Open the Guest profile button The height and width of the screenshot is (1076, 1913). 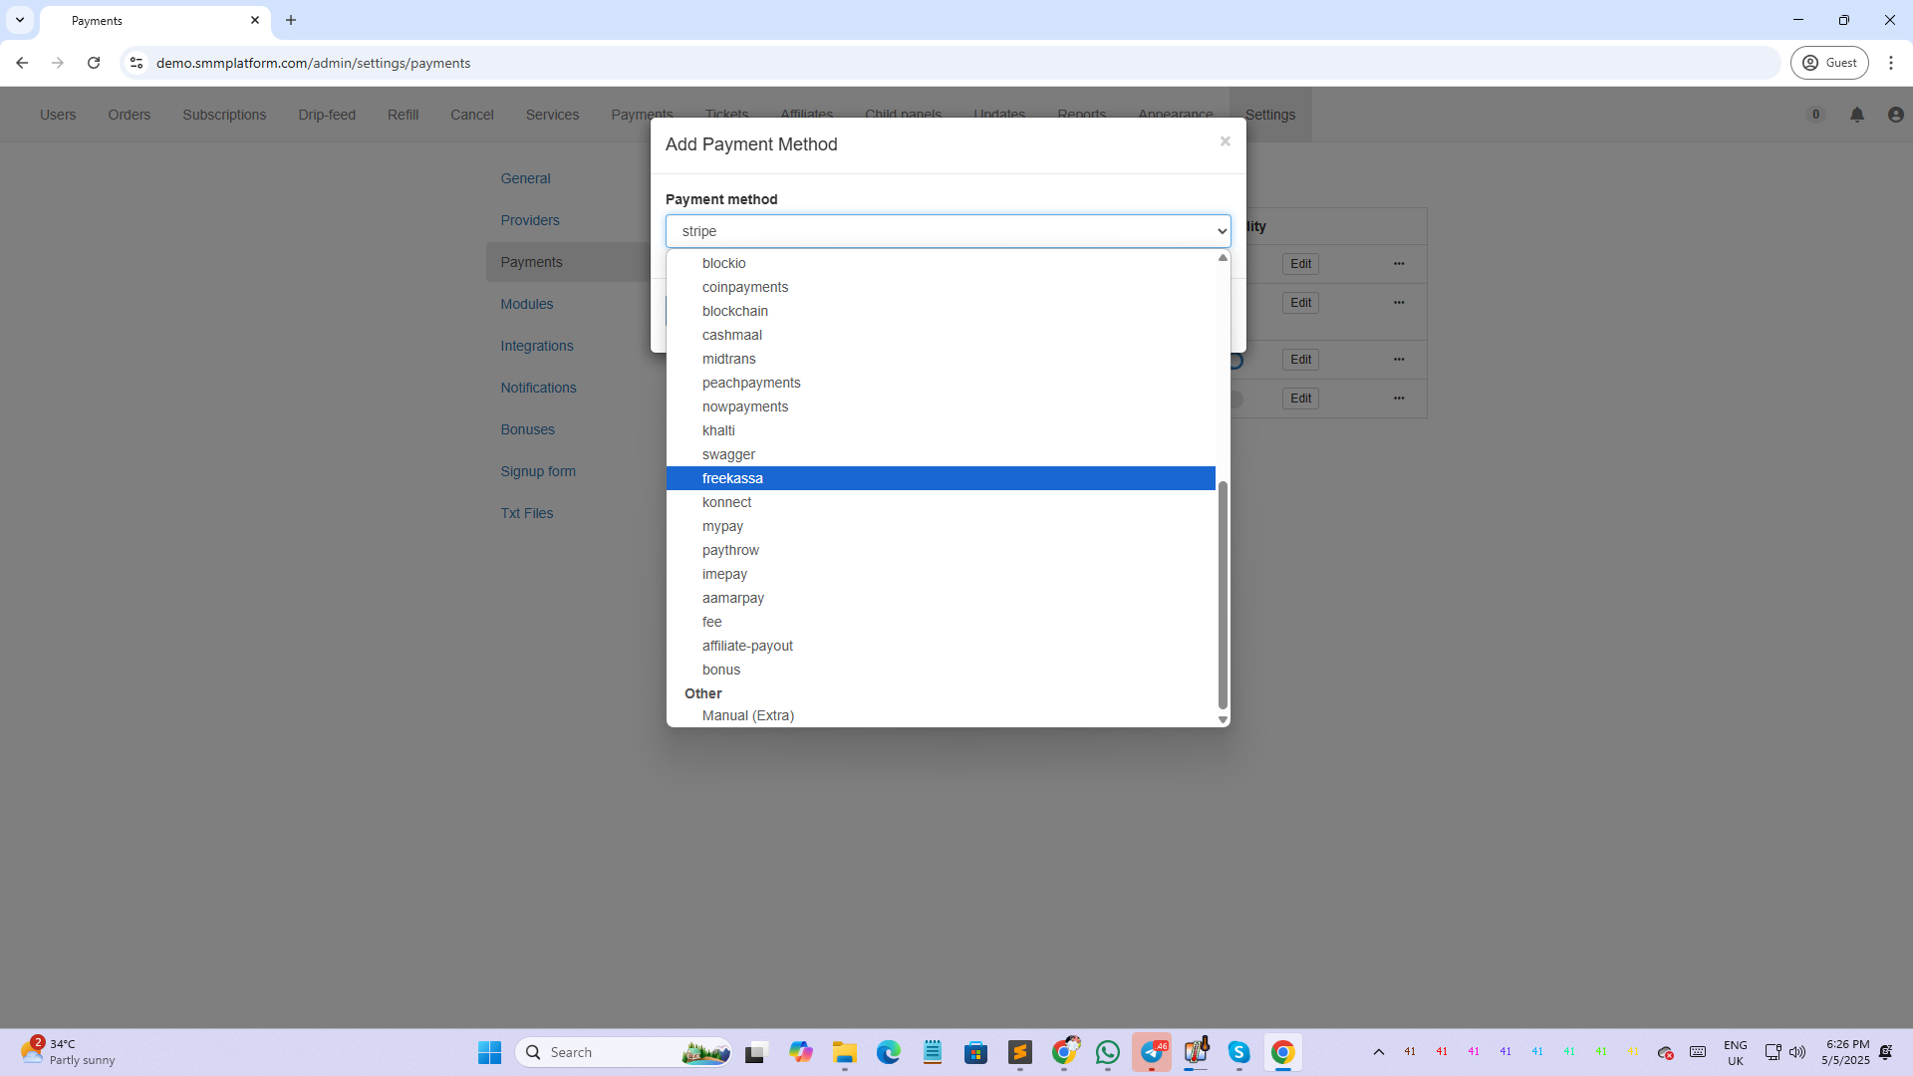coord(1829,63)
